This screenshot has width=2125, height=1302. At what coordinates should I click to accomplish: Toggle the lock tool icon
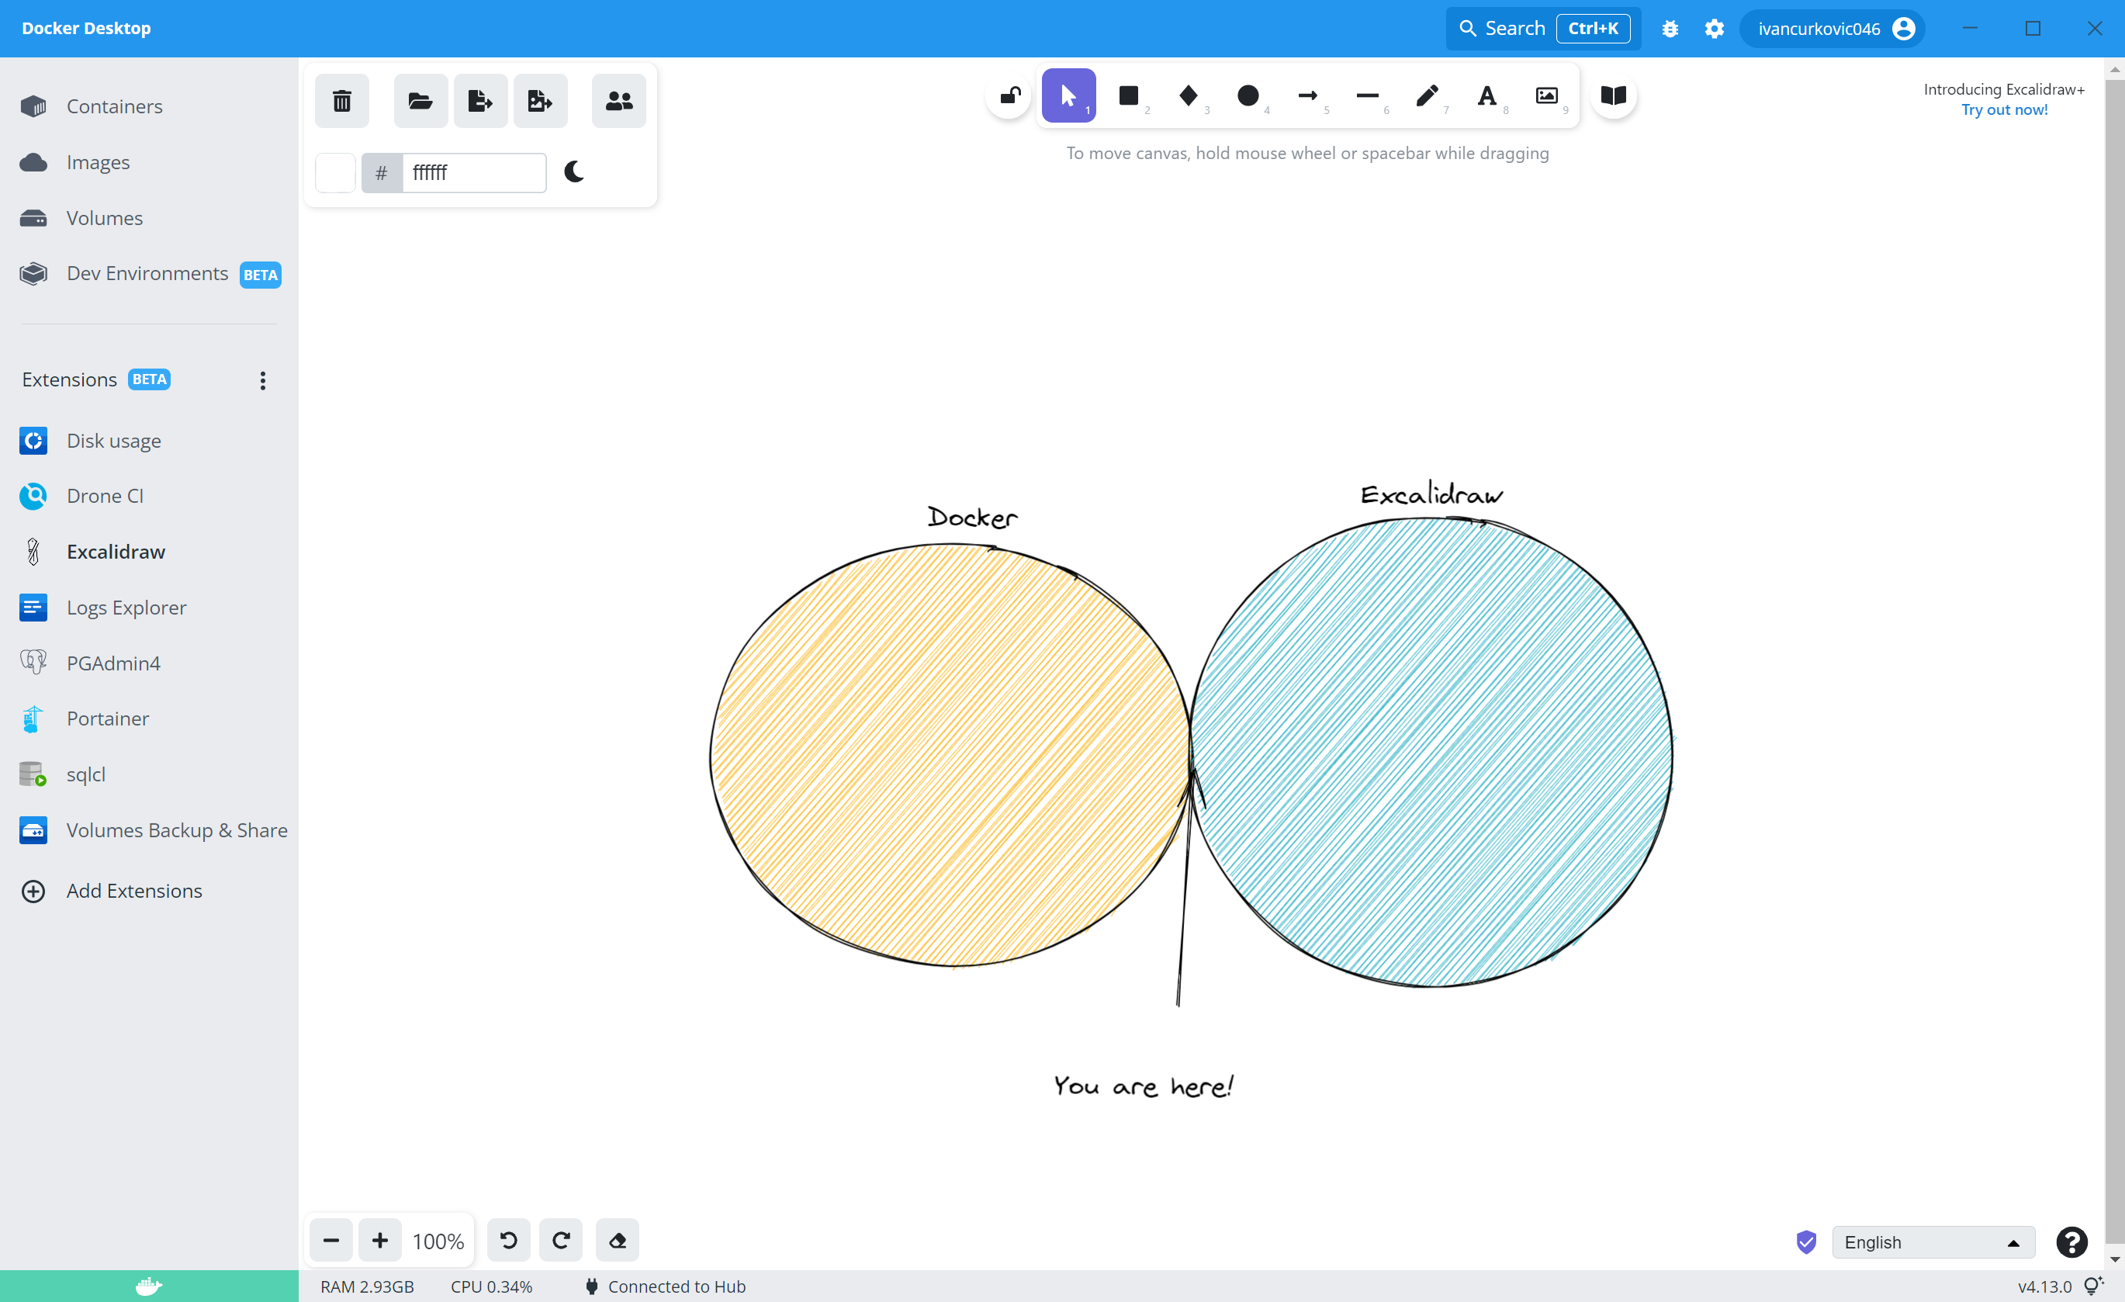tap(1010, 95)
